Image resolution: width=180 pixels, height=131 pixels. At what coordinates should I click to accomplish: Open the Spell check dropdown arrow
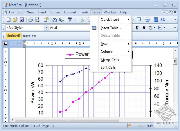pyautogui.click(x=75, y=20)
